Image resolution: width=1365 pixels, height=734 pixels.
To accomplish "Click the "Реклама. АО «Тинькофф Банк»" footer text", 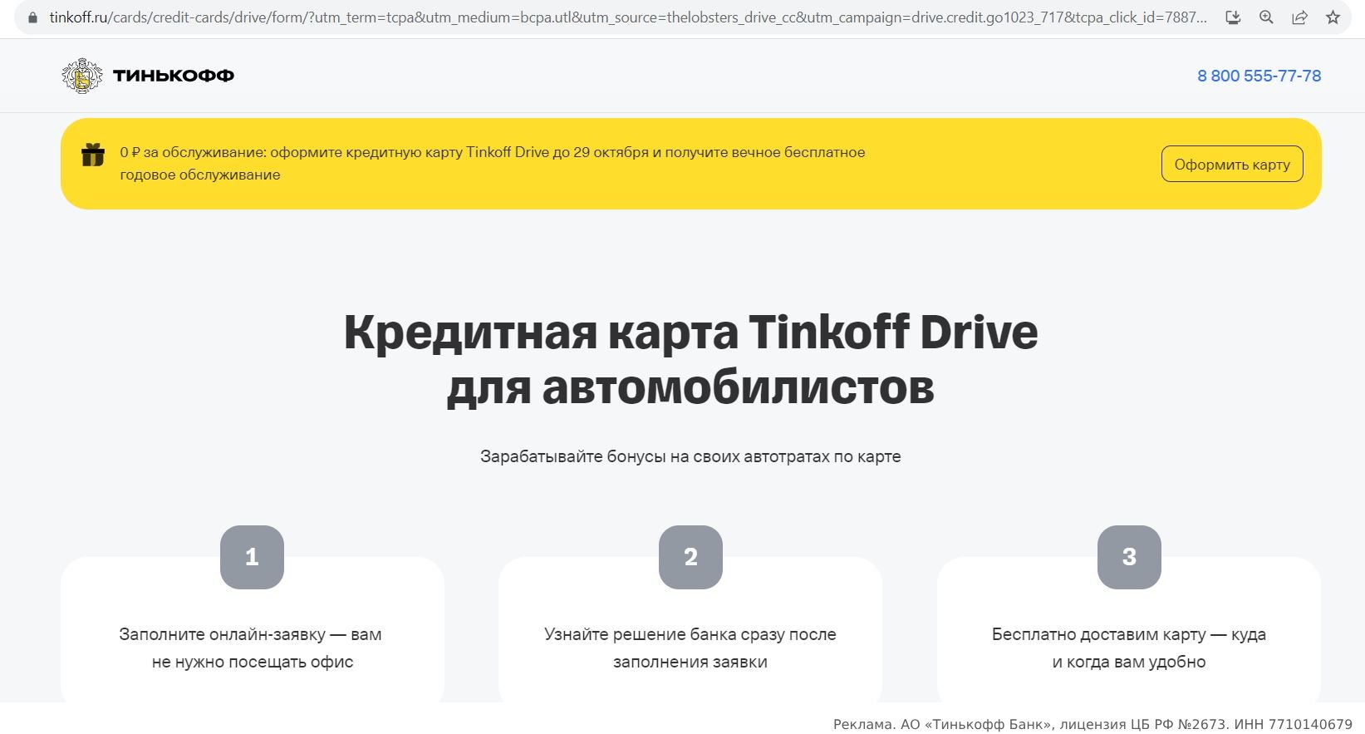I will click(1092, 724).
